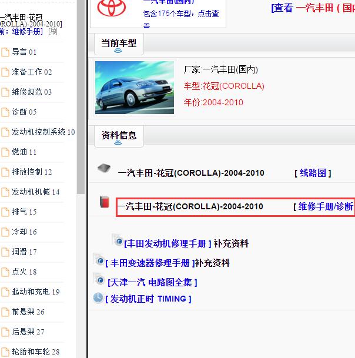Click the page icon beside 诊断 05
Viewport: 355px width, 358px height.
click(5, 112)
